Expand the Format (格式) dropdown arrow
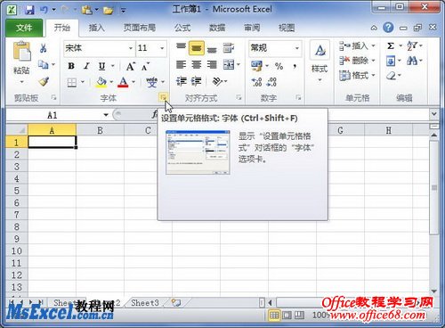The image size is (445, 328). click(373, 75)
